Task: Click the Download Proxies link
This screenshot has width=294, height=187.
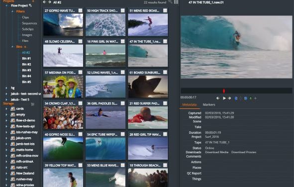Action: point(244,152)
